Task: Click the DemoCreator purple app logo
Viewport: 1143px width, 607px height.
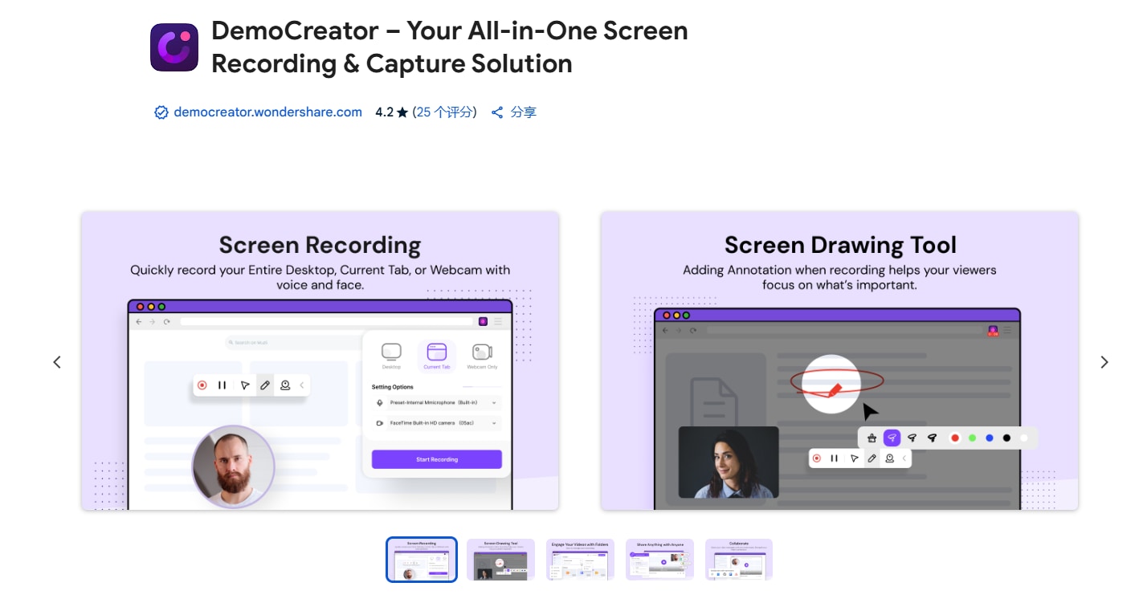Action: tap(174, 47)
